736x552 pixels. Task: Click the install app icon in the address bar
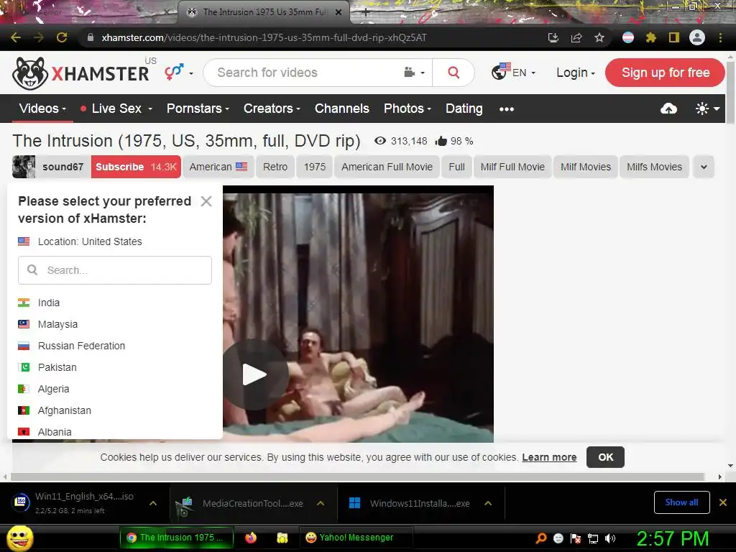(x=553, y=37)
